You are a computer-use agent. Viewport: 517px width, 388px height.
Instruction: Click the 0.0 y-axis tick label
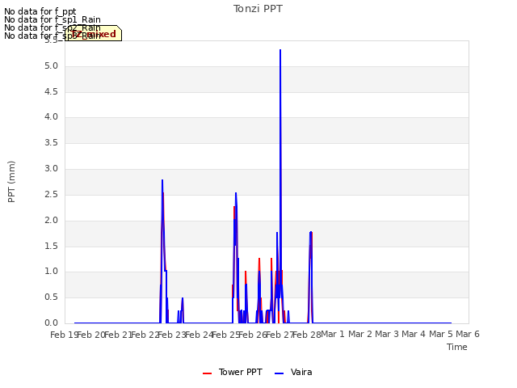(51, 323)
